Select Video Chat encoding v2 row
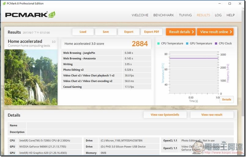This screenshot has height=157, width=246. (x=106, y=81)
